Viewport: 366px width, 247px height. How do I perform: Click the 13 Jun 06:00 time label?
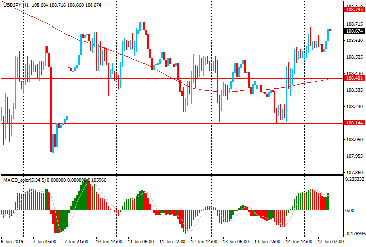pyautogui.click(x=236, y=241)
